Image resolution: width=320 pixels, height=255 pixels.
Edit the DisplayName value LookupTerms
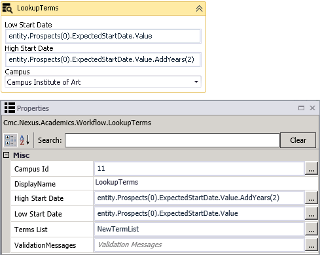(206, 183)
